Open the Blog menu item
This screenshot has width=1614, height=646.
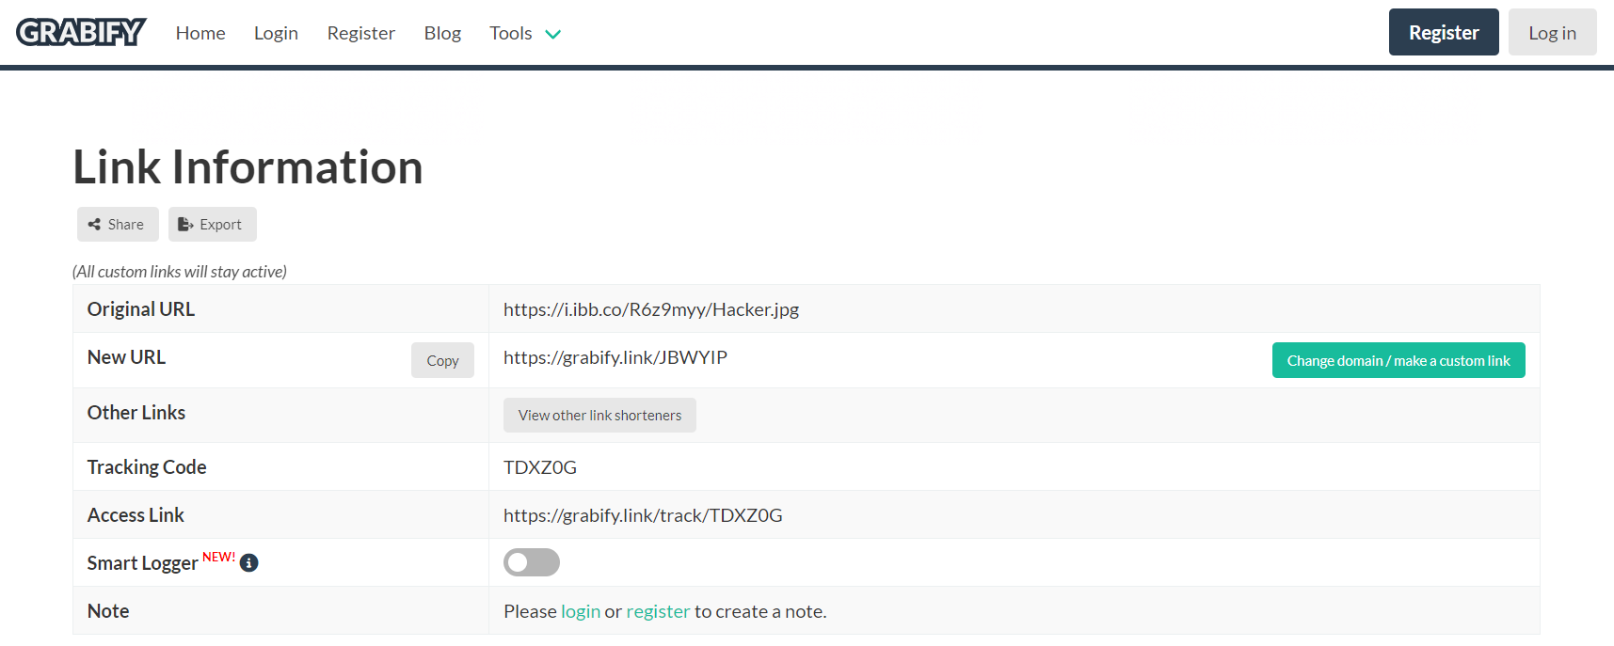coord(442,33)
